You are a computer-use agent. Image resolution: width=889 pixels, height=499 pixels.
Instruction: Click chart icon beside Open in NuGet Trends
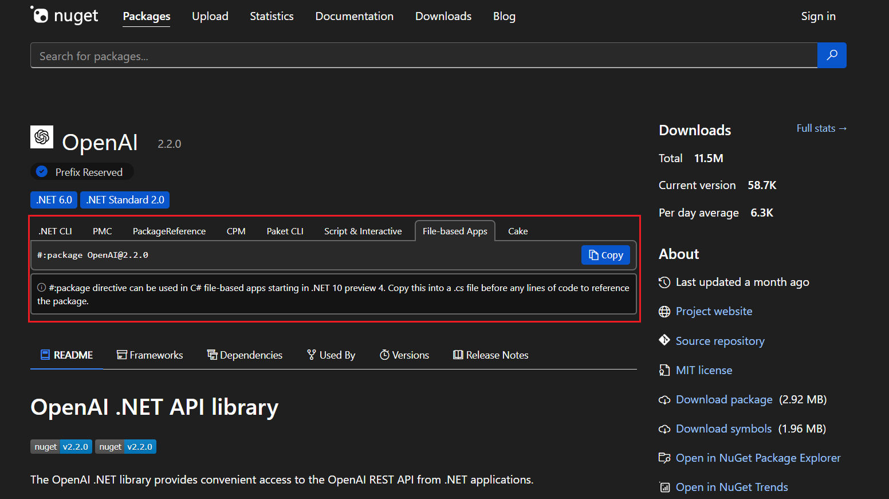[664, 487]
